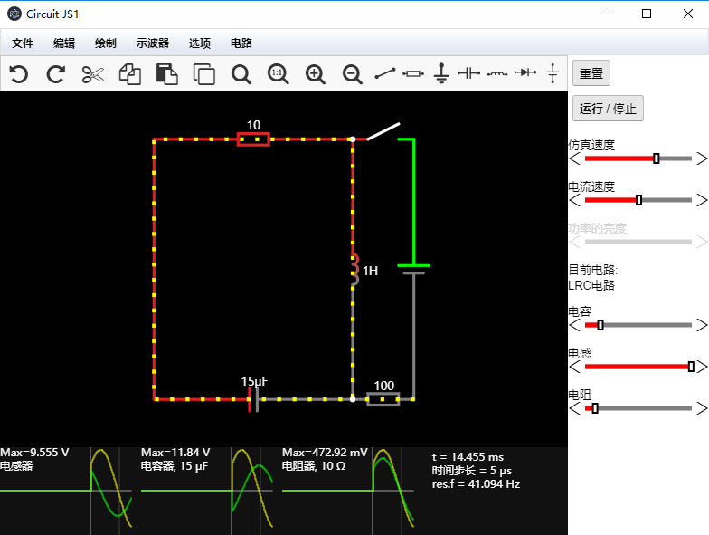
Task: Click the scissors cut icon
Action: 92,74
